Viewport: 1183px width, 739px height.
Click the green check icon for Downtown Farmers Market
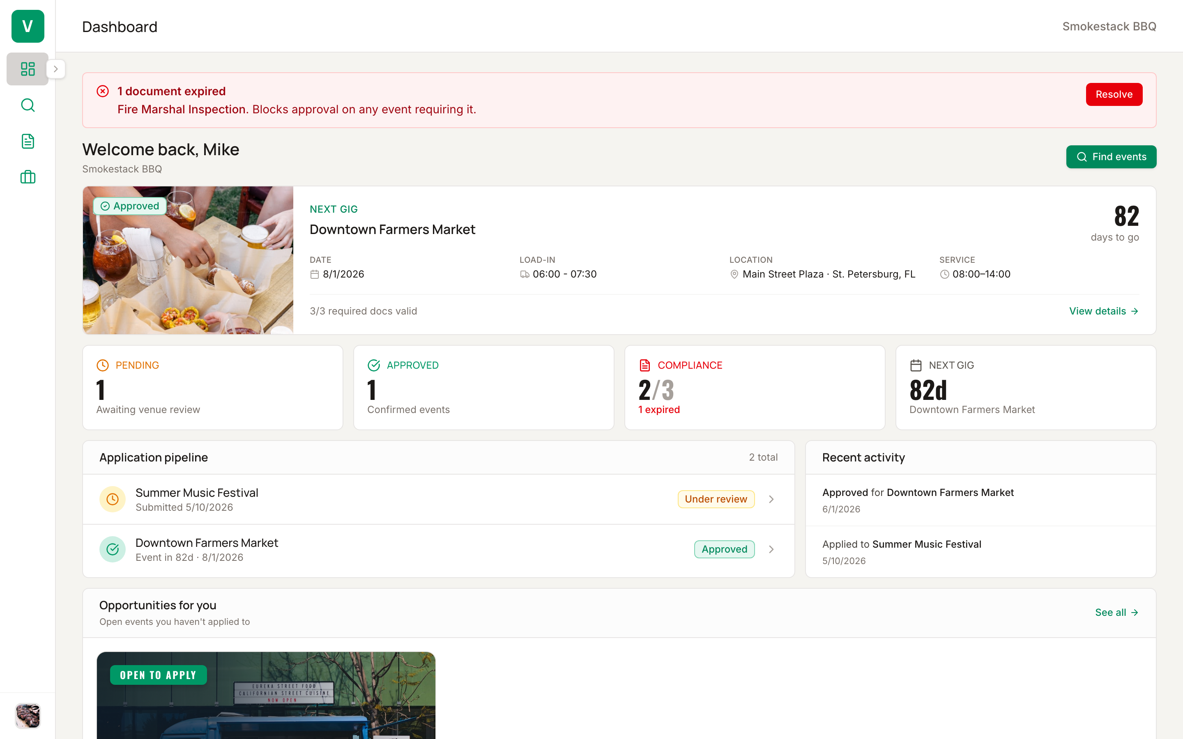pos(113,550)
